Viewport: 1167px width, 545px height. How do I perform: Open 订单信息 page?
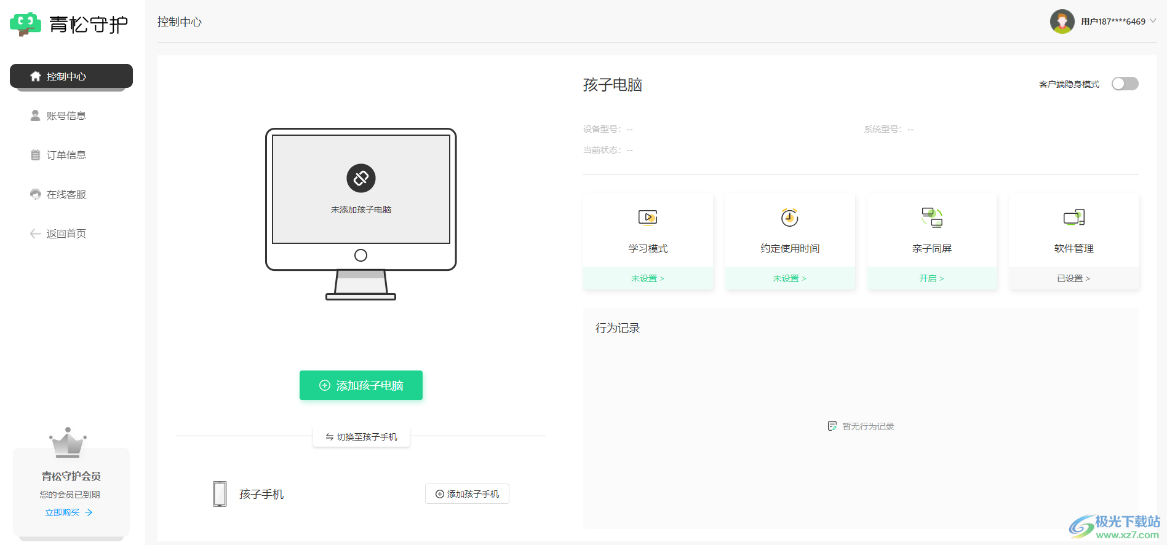pos(66,155)
